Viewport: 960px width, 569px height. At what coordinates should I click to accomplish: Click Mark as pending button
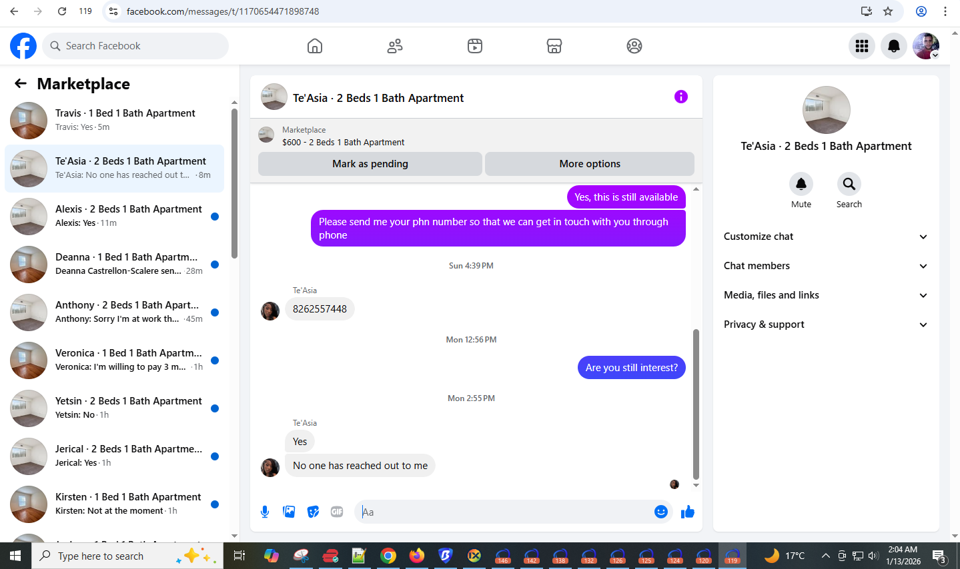click(370, 164)
